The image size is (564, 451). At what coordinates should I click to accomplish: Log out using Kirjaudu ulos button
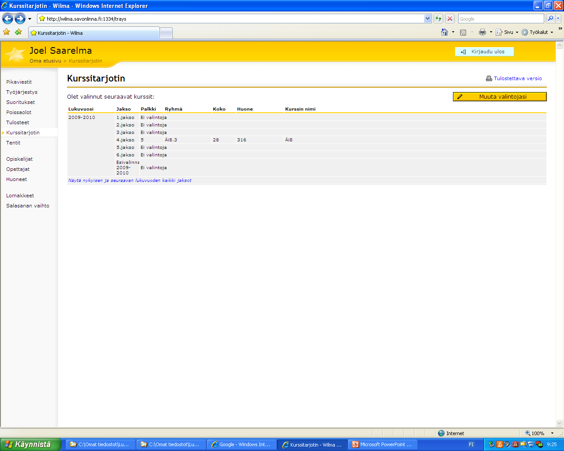pos(484,52)
